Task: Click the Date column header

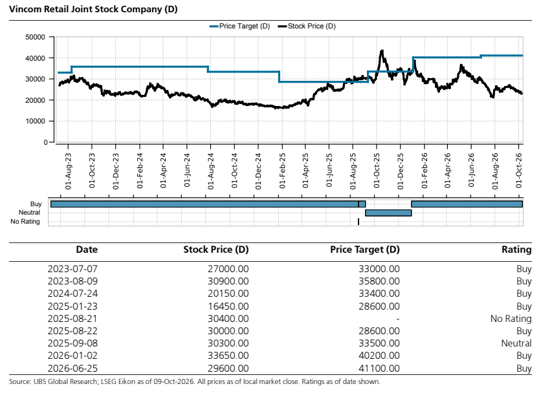Action: [87, 250]
